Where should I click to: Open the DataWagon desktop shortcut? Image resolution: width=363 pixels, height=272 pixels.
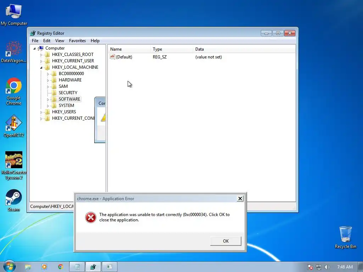pyautogui.click(x=13, y=52)
